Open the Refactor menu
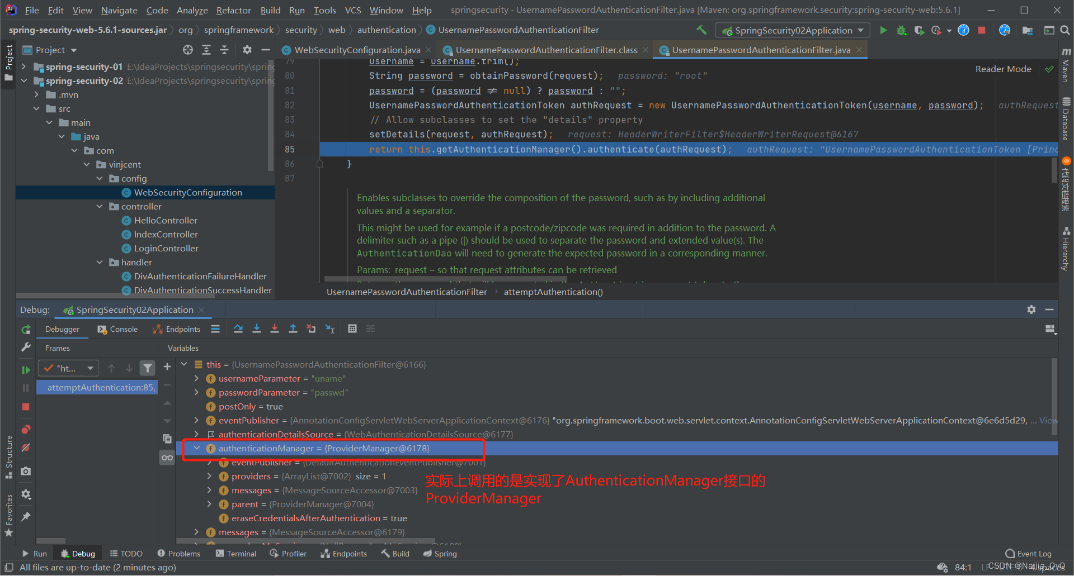This screenshot has width=1074, height=576. click(234, 10)
